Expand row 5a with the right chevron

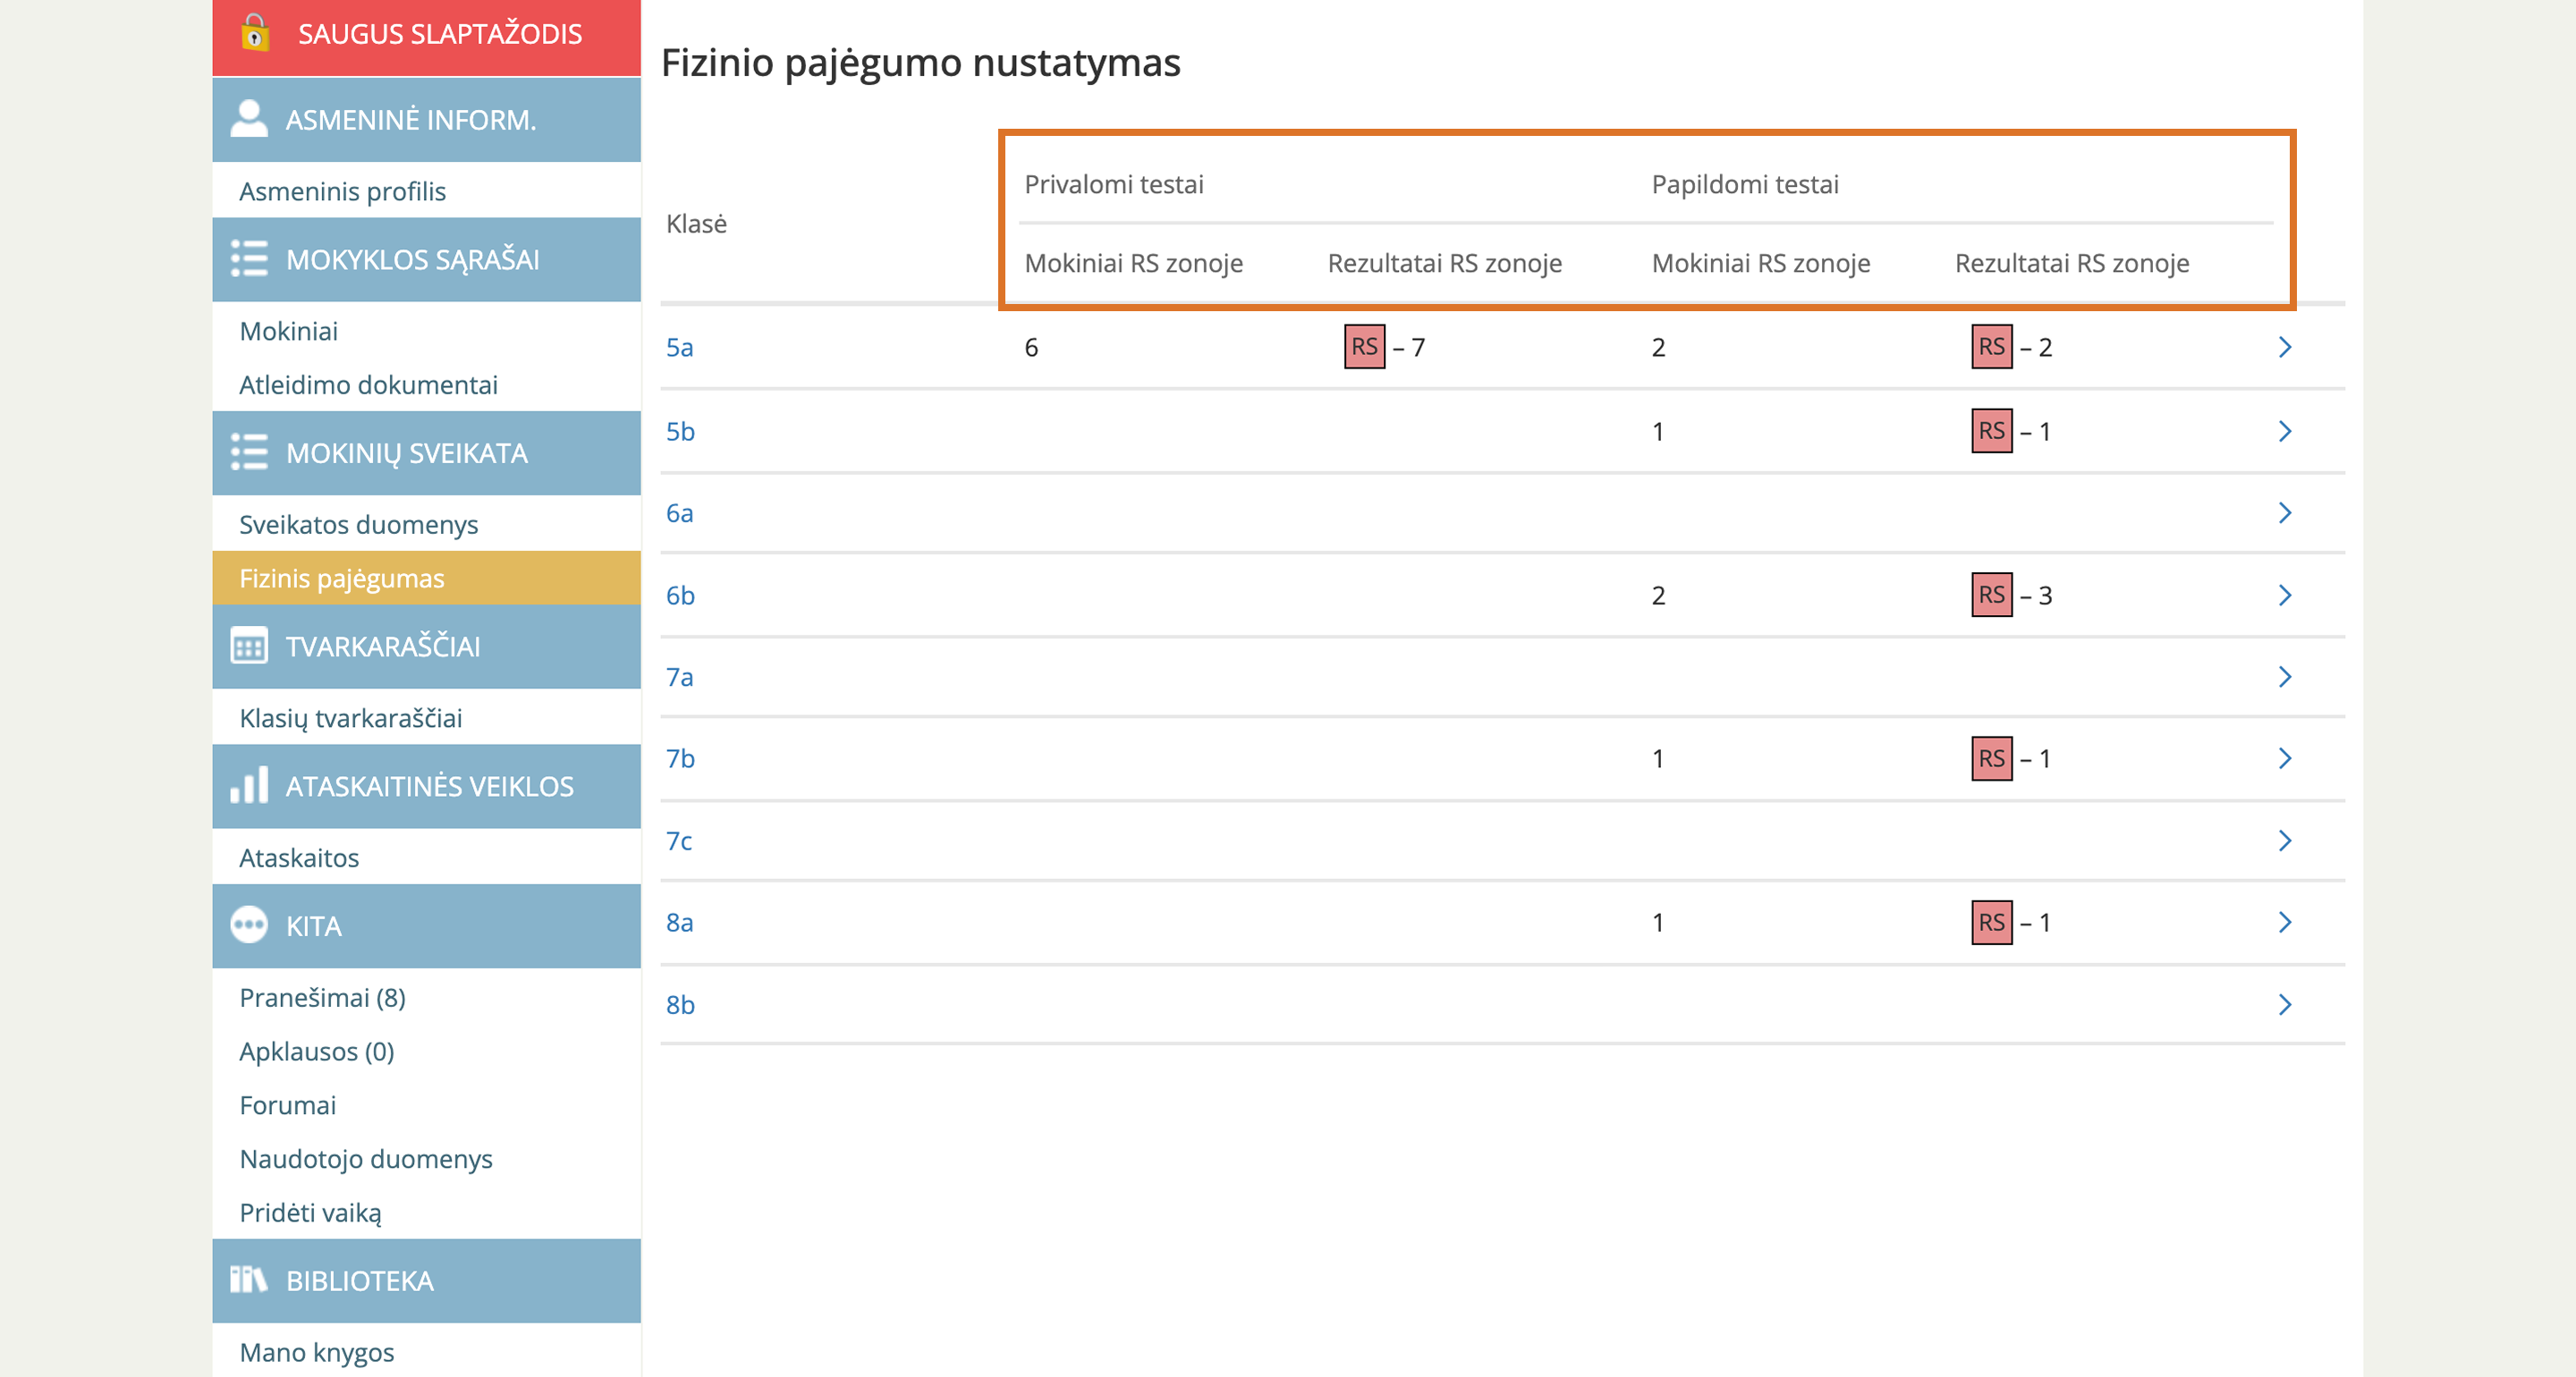tap(2284, 347)
